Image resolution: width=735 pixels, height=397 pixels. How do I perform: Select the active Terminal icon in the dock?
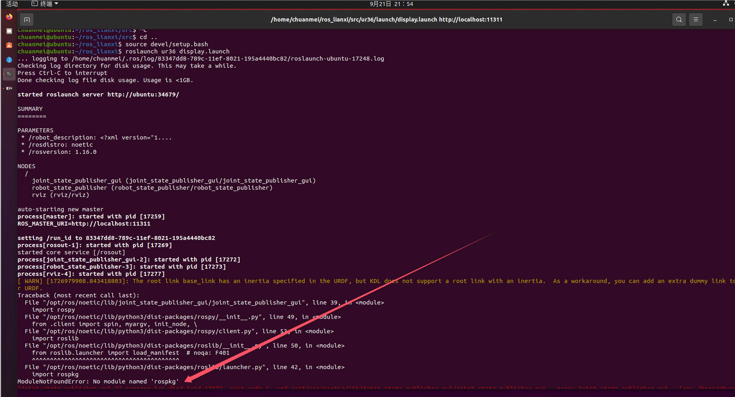9,74
